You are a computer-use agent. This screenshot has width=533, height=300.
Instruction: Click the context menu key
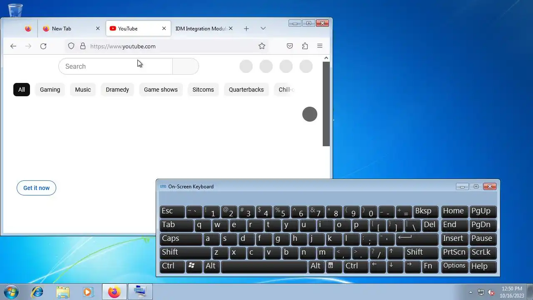click(x=334, y=267)
